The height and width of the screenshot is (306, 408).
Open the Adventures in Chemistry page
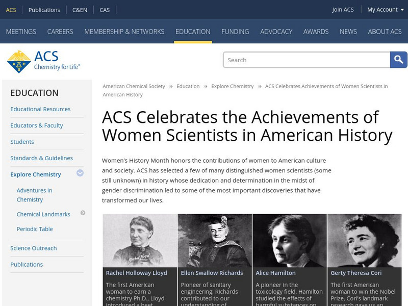[x=35, y=194]
